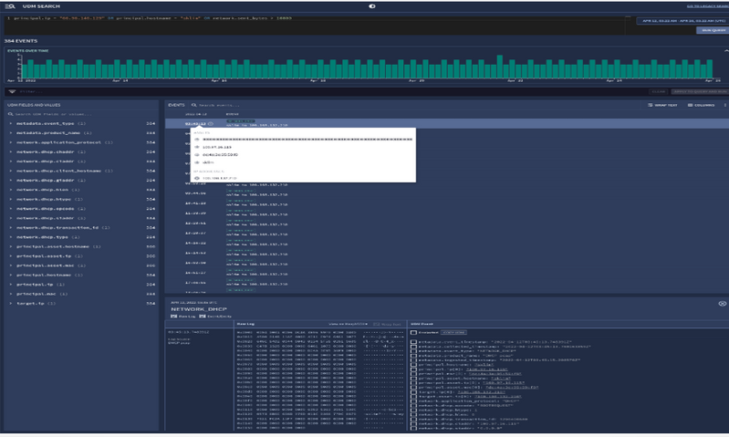Expand the metadata.event_type field

pos(11,124)
